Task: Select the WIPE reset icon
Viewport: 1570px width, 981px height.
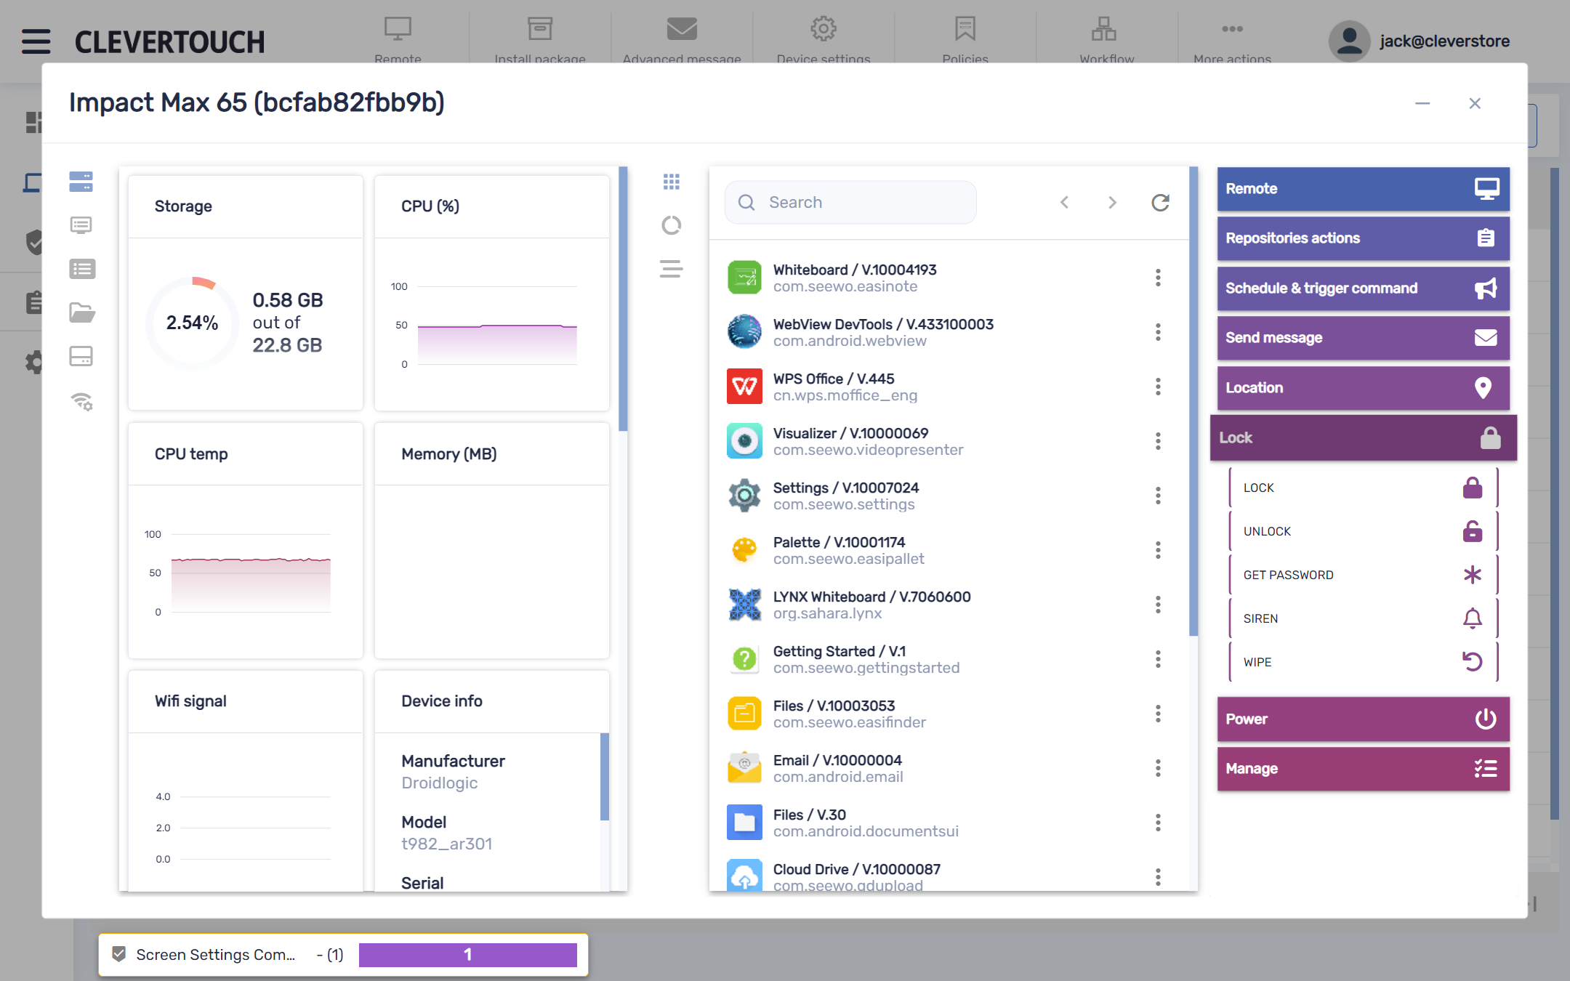Action: tap(1473, 662)
